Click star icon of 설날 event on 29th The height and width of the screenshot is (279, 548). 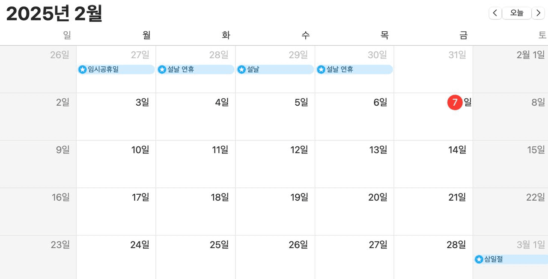pyautogui.click(x=241, y=69)
